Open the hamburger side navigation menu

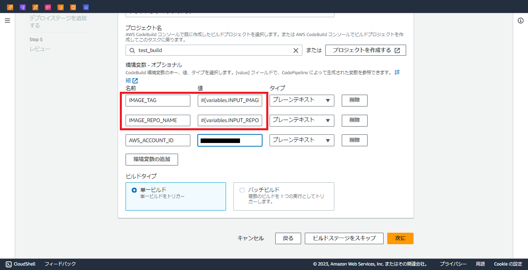pyautogui.click(x=7, y=20)
